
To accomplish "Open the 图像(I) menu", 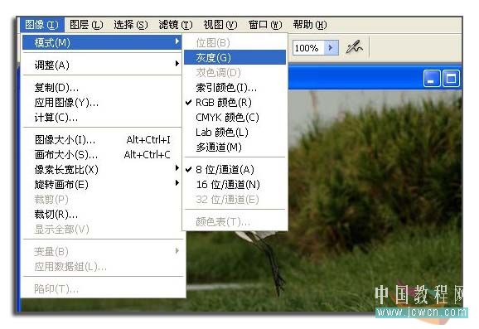I will tap(42, 25).
